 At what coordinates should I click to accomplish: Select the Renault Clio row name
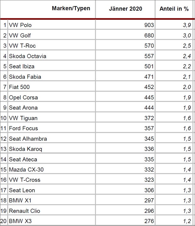coord(25,211)
